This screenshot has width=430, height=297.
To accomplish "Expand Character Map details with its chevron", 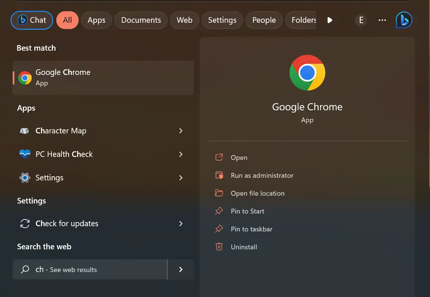I will tap(181, 131).
